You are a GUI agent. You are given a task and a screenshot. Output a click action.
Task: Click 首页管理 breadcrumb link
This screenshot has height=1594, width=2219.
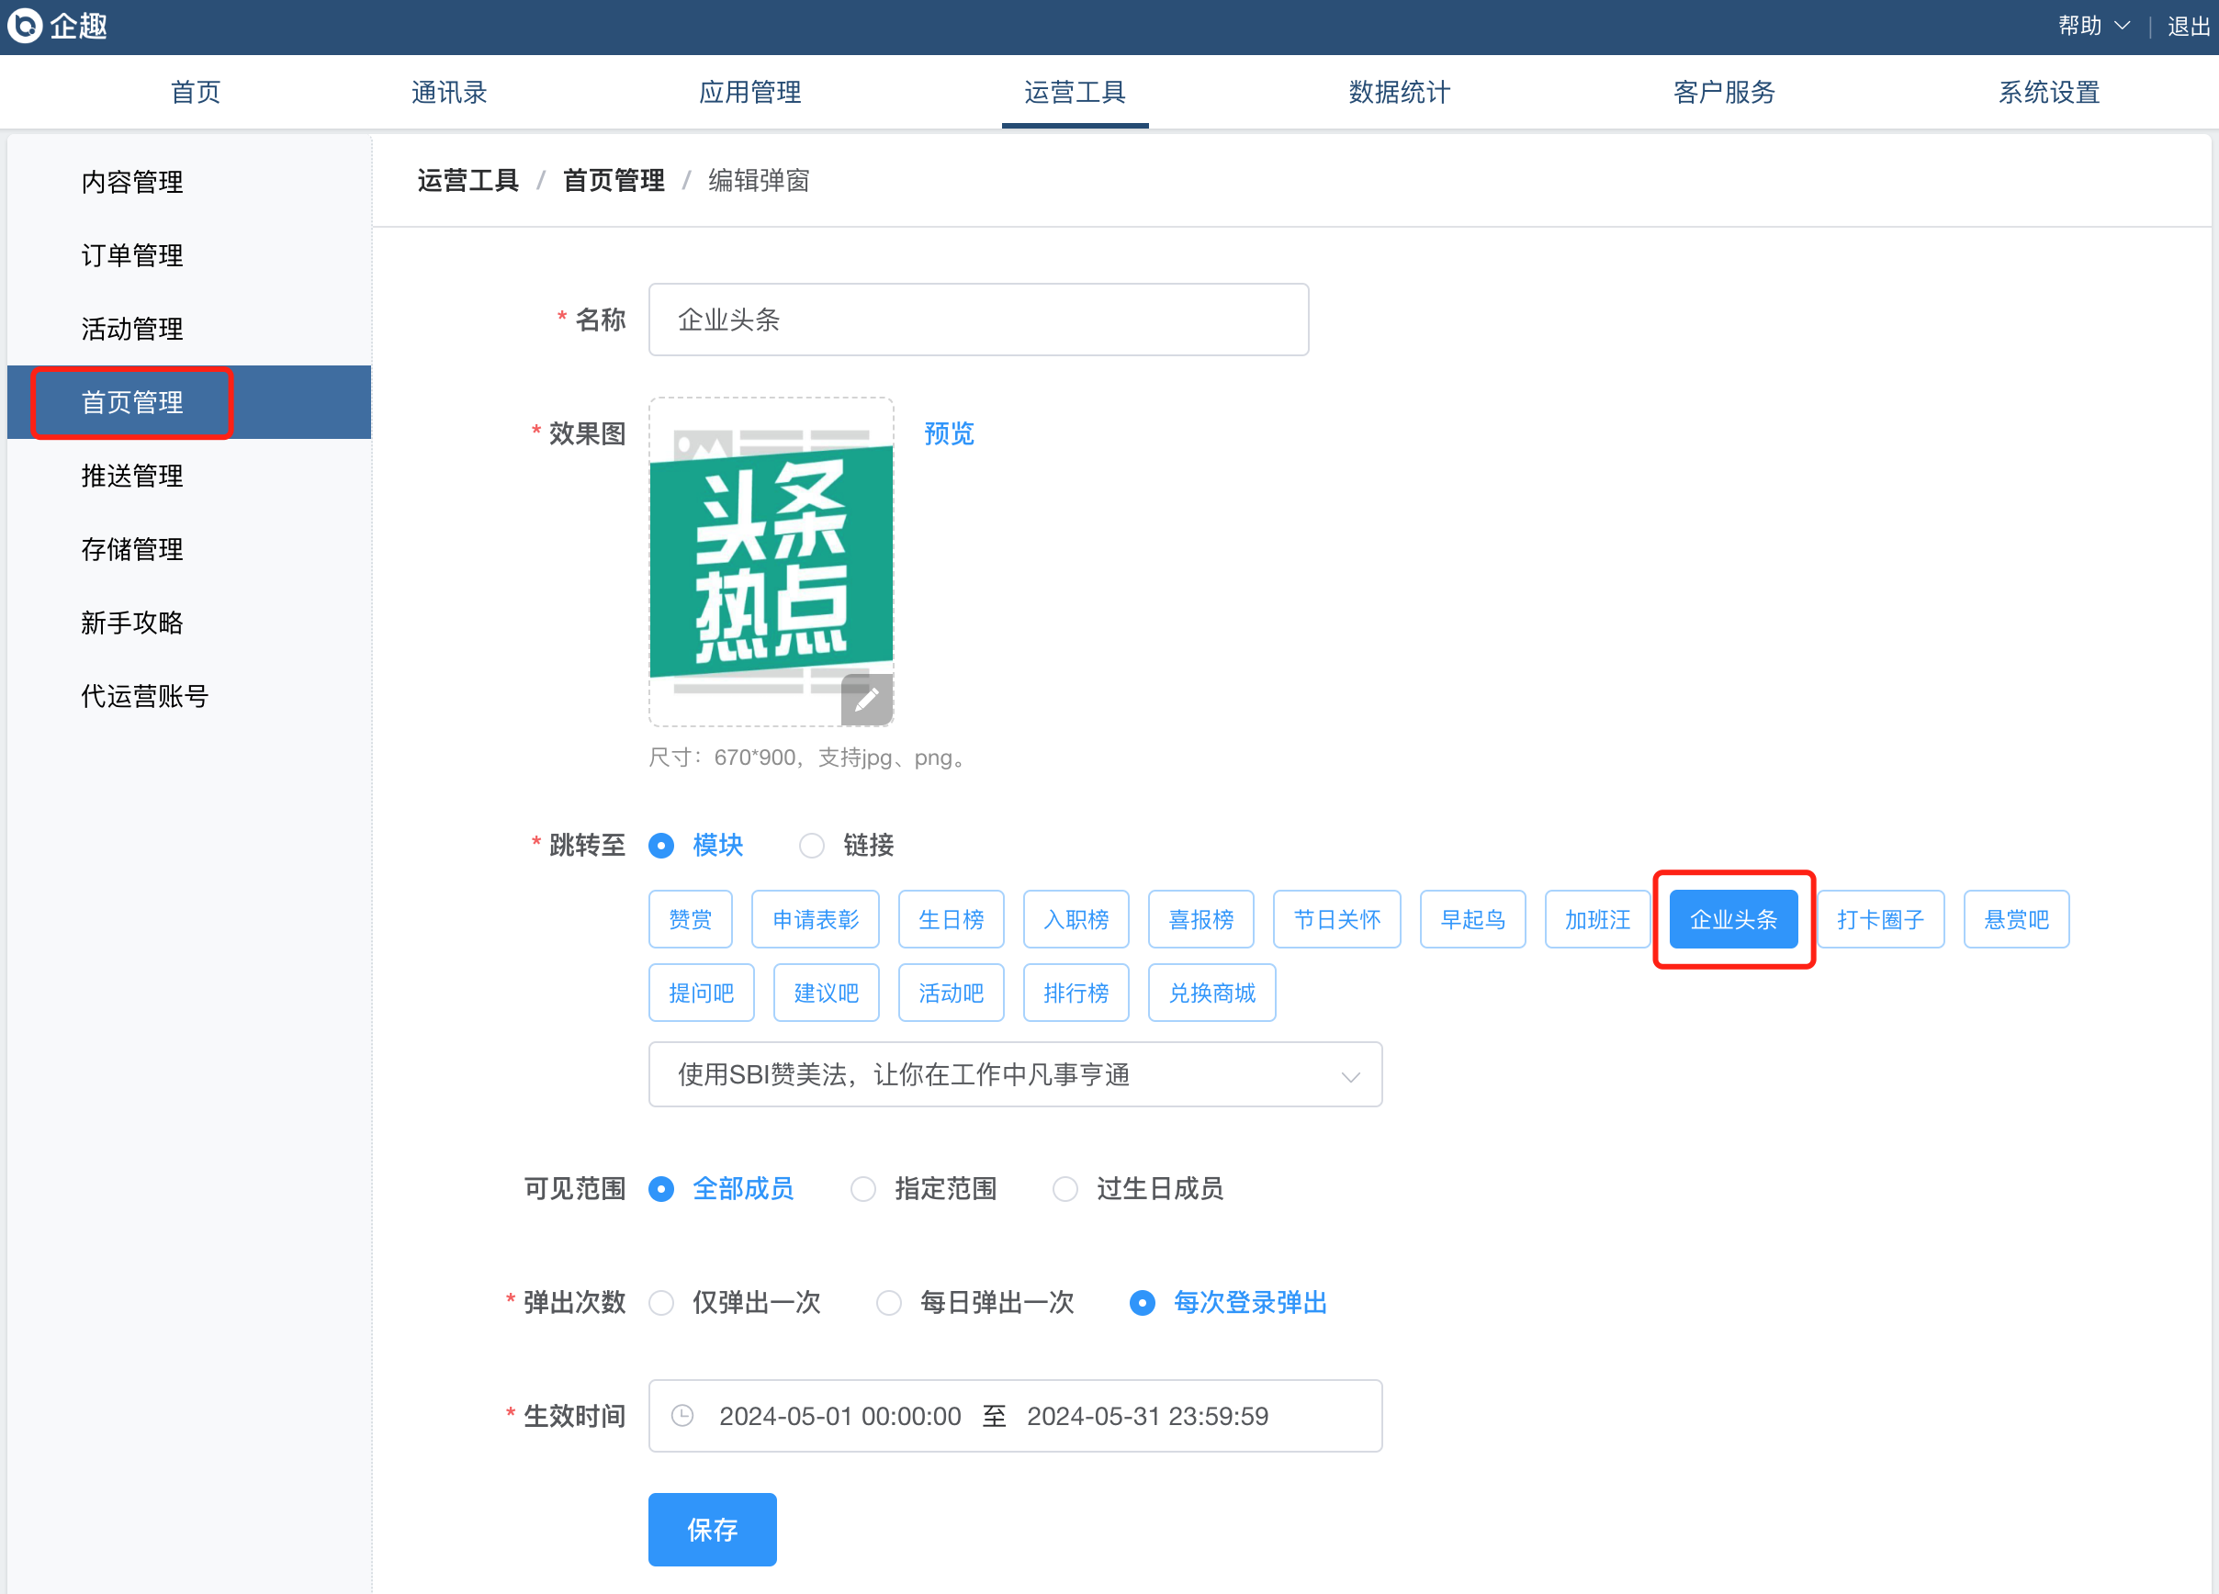614,181
